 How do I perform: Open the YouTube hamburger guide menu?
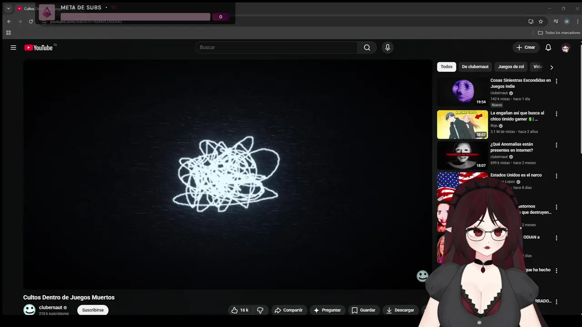13,48
